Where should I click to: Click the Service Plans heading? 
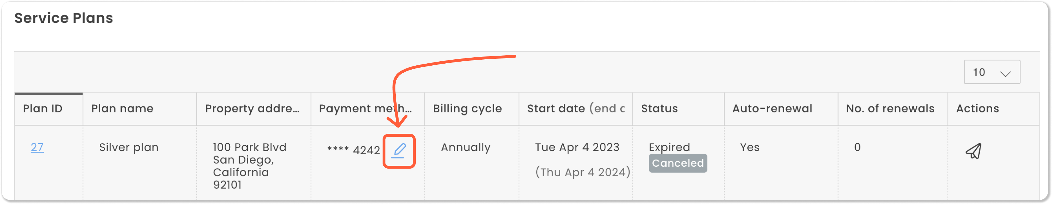coord(64,18)
